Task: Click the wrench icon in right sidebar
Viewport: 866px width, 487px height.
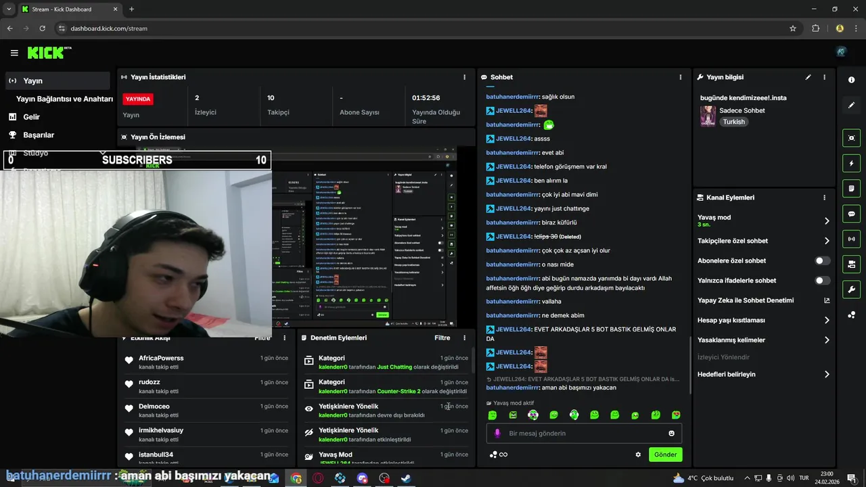Action: click(x=851, y=289)
